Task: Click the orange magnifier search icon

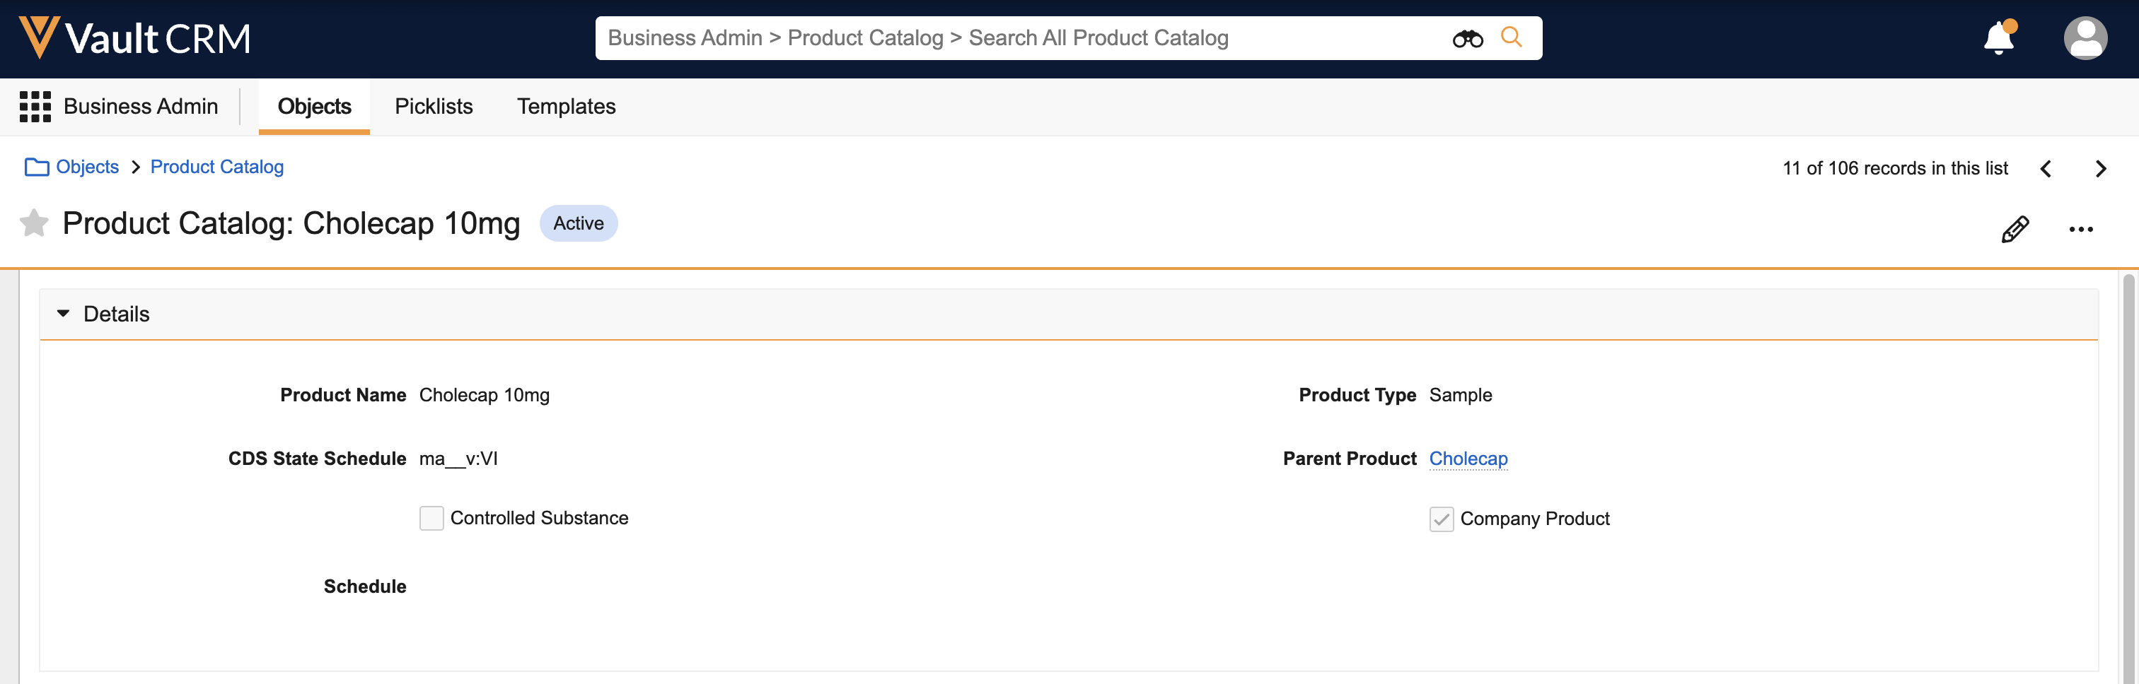Action: (x=1512, y=37)
